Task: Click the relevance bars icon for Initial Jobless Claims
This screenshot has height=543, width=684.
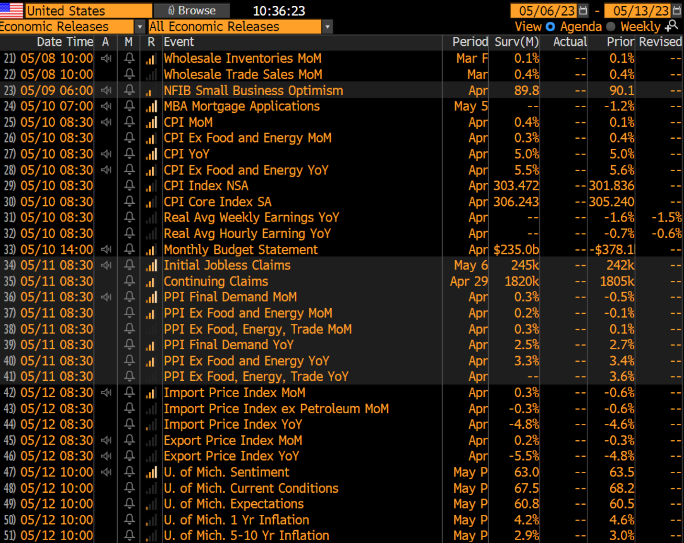Action: pos(151,266)
